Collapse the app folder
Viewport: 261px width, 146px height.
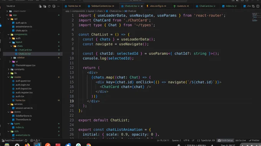pyautogui.click(x=15, y=15)
